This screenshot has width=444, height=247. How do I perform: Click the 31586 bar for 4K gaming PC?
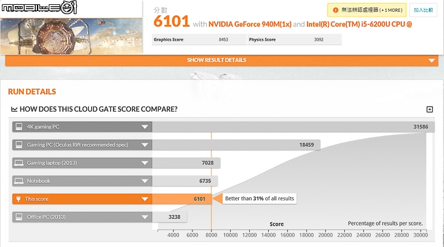click(294, 127)
